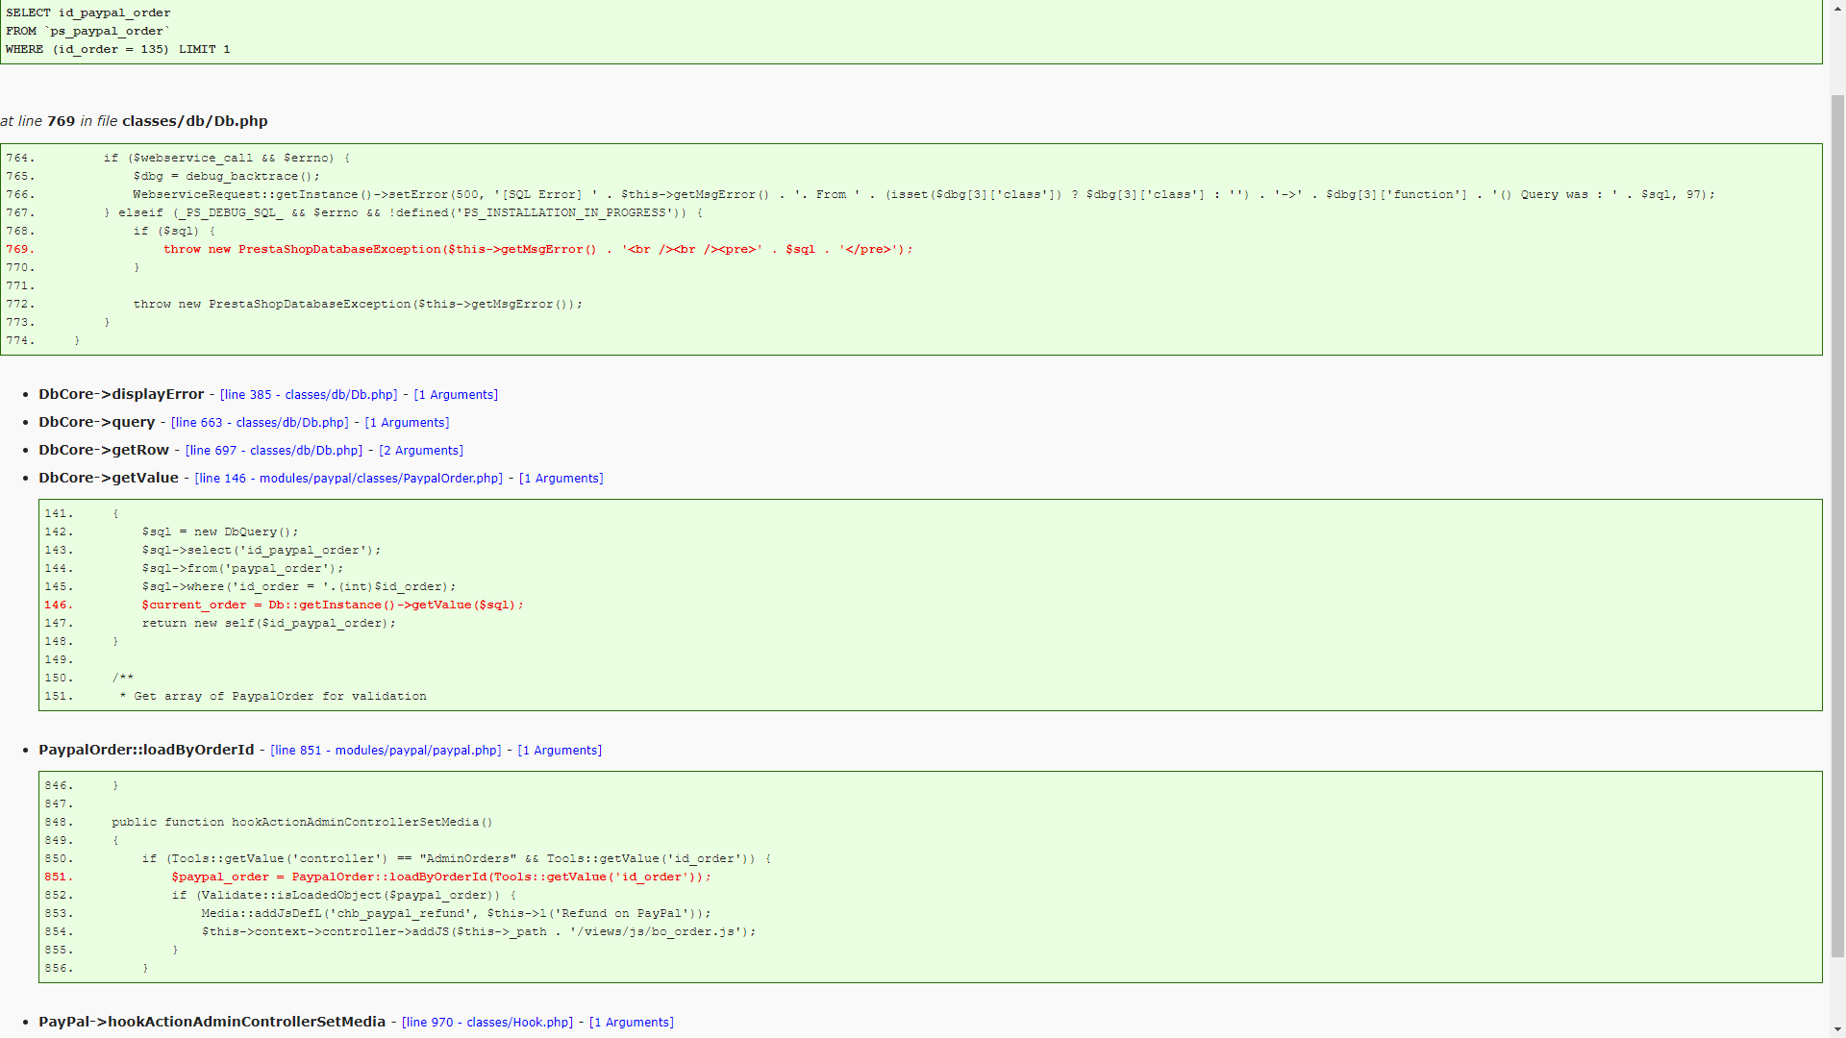Expand 1 Arguments for PaypalOrder::loadByOrderId
This screenshot has height=1038, width=1846.
tap(560, 751)
